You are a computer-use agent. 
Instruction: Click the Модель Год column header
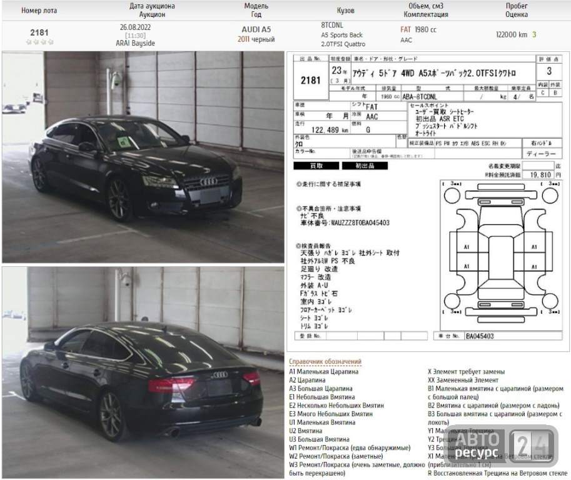[x=256, y=10]
